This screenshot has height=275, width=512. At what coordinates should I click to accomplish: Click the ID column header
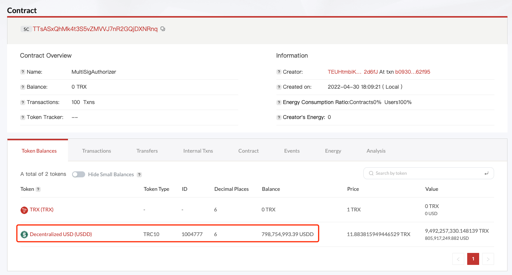pos(184,189)
